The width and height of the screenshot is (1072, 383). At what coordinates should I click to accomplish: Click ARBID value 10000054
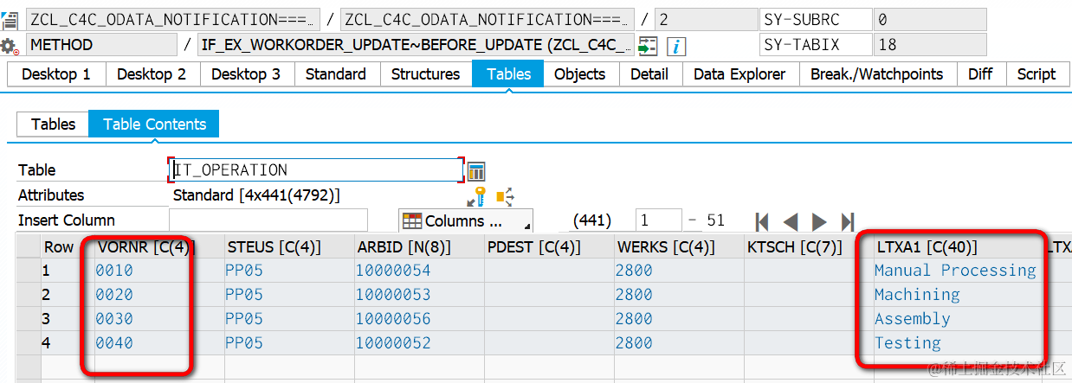(x=393, y=271)
